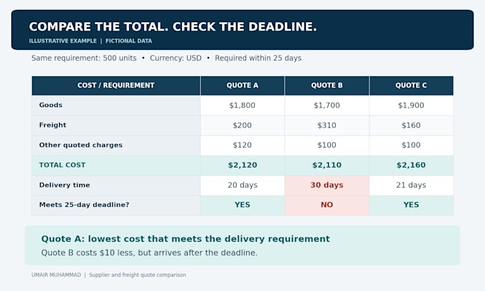
Task: Click the Quote B column header
Action: click(327, 86)
